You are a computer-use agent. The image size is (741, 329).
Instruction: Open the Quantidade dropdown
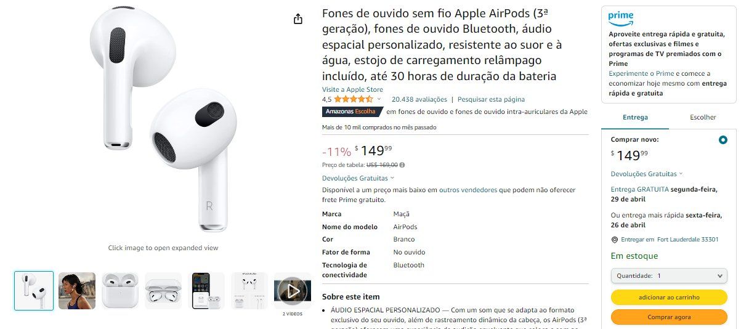click(669, 276)
